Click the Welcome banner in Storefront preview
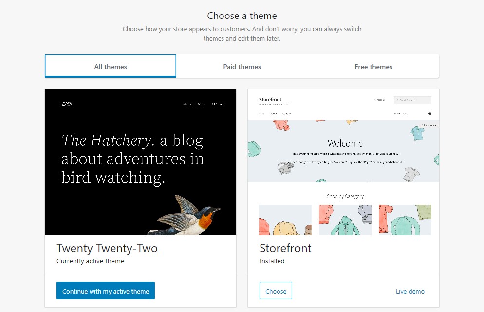 click(x=344, y=151)
